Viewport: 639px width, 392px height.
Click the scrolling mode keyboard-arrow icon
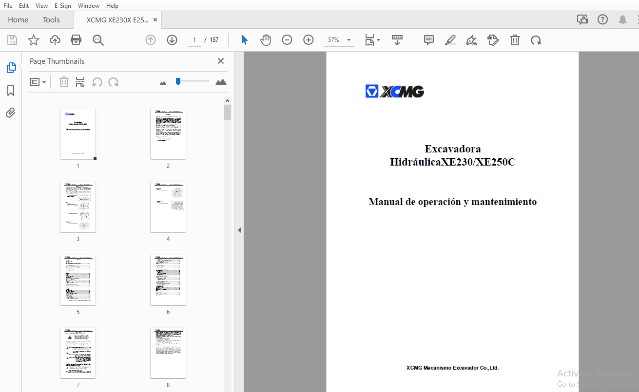click(x=397, y=40)
